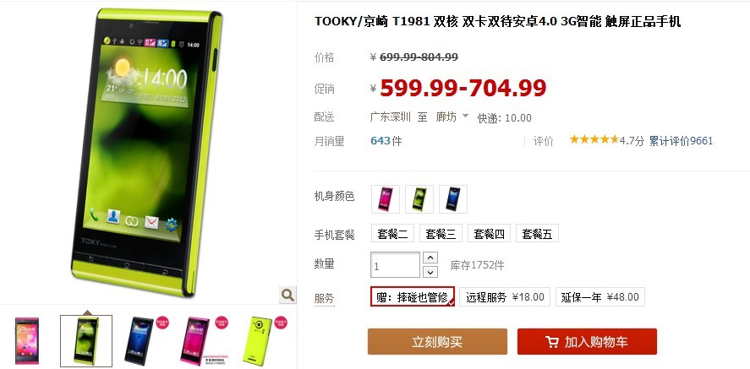Choose package option 套餐二
This screenshot has width=750, height=369.
coord(392,233)
